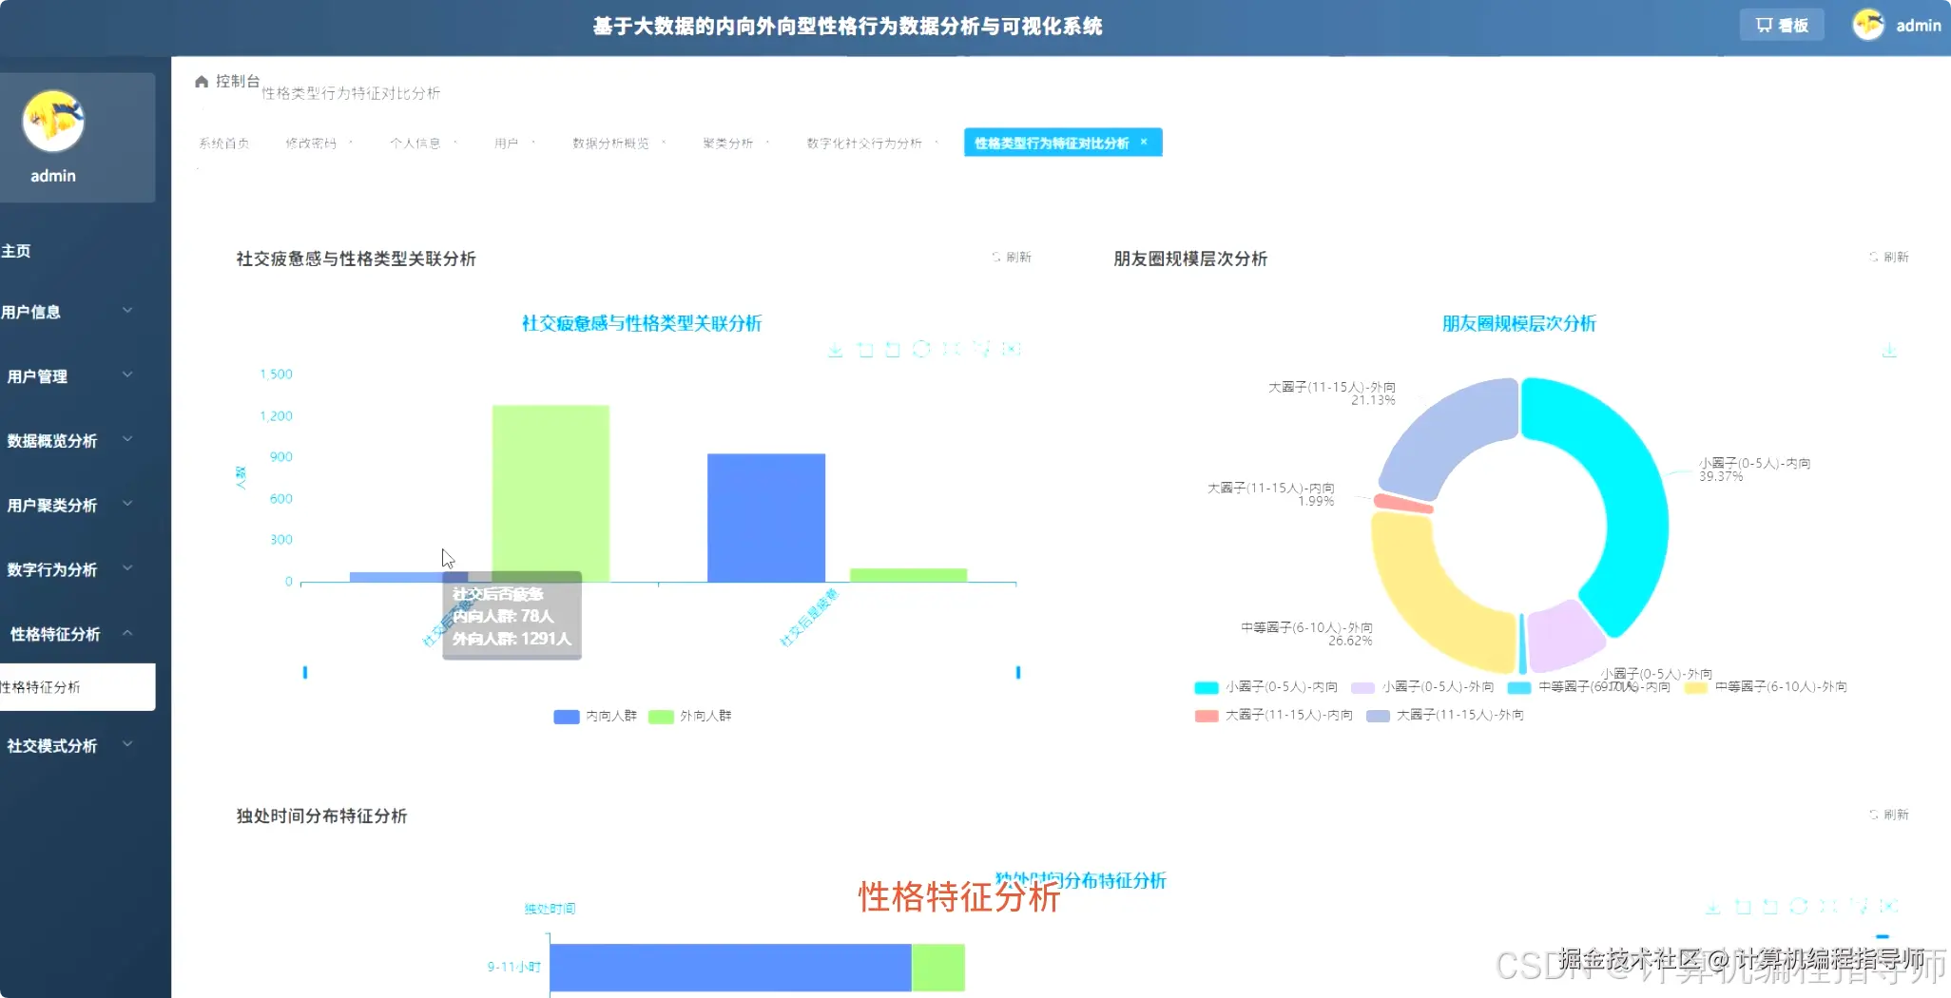Reset area zoom on social fatigue chart

893,350
